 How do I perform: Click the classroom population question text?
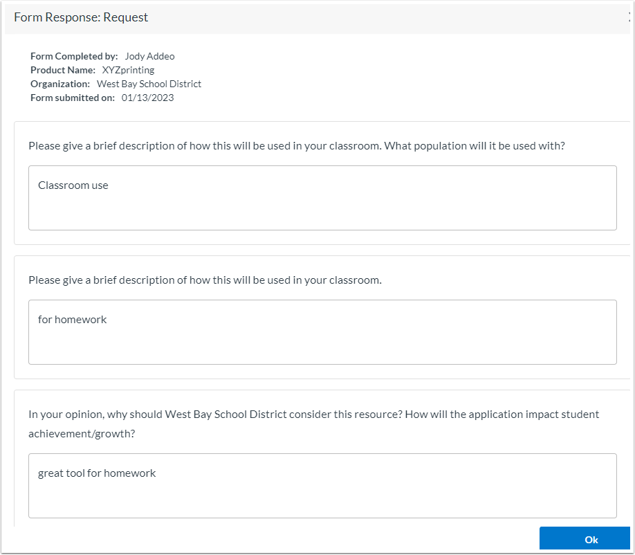click(x=296, y=145)
